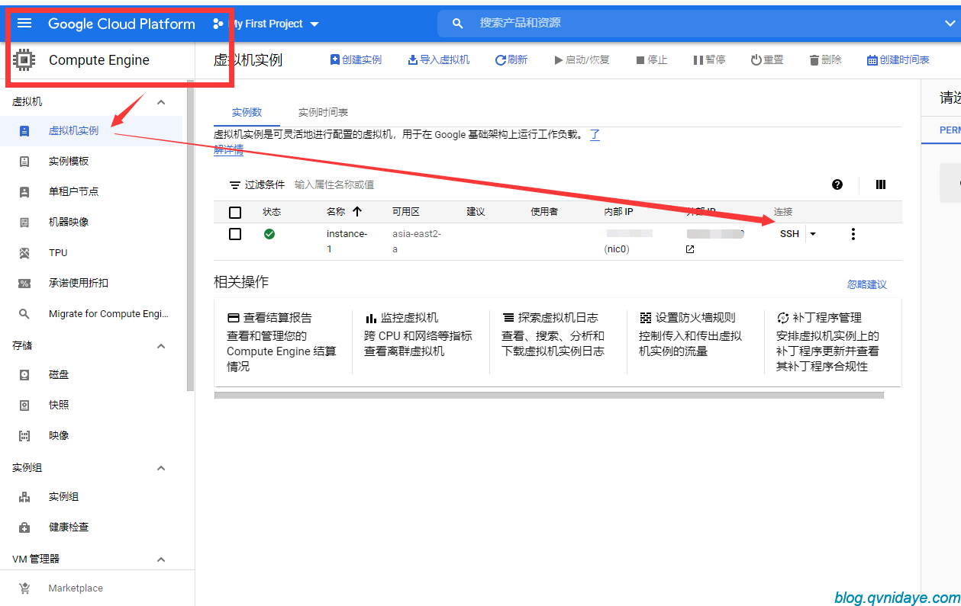The width and height of the screenshot is (961, 606).
Task: Open the 了解详情 link
Action: click(229, 150)
